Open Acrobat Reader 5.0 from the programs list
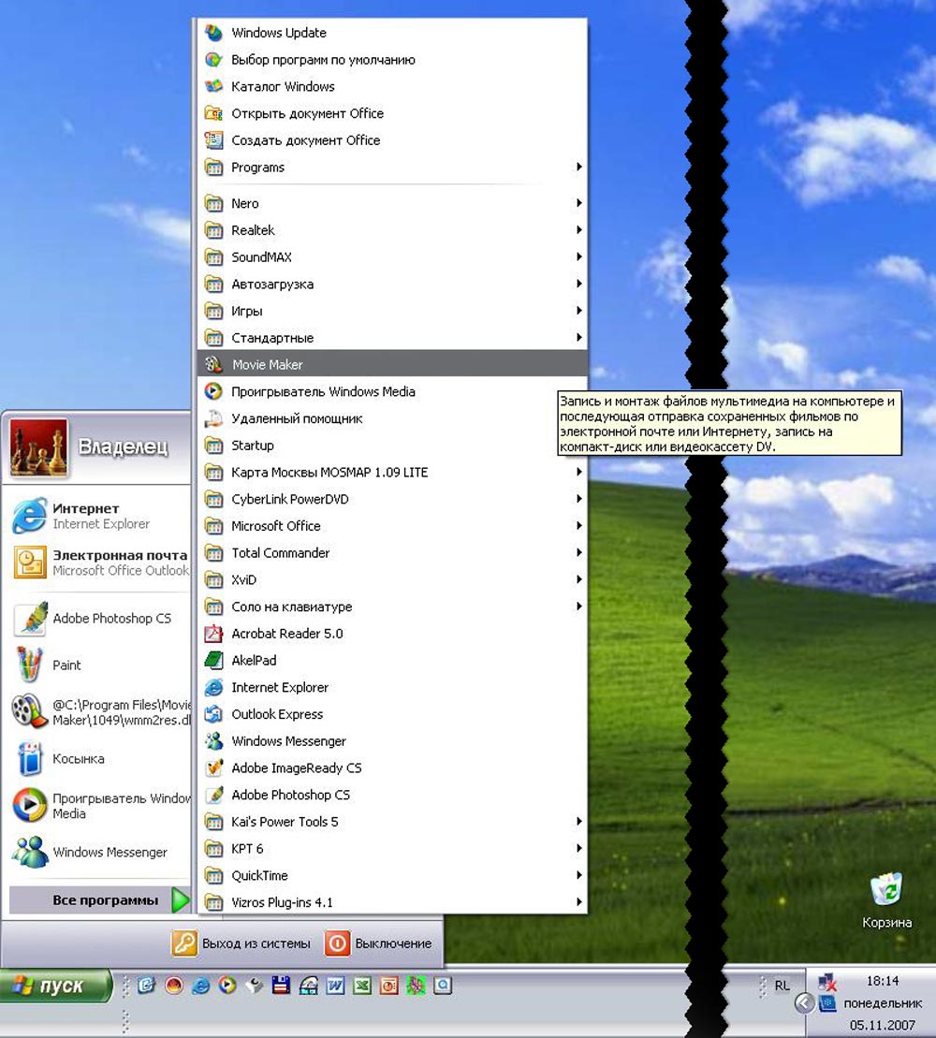This screenshot has width=936, height=1038. 286,634
